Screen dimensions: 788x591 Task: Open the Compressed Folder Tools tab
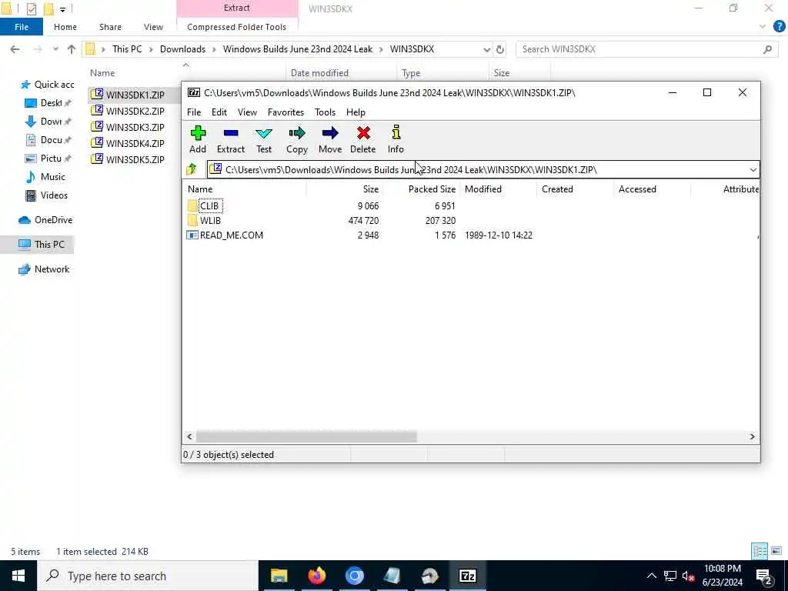pyautogui.click(x=237, y=27)
